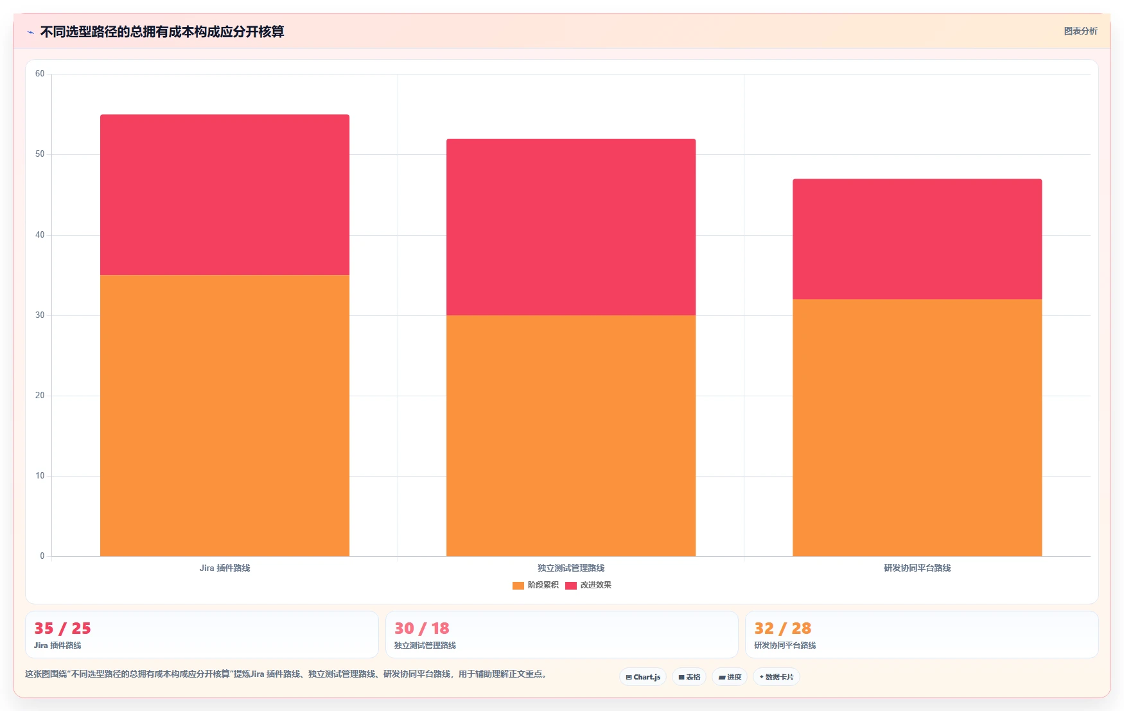Click the y-axis label 0
The width and height of the screenshot is (1124, 711).
point(42,556)
